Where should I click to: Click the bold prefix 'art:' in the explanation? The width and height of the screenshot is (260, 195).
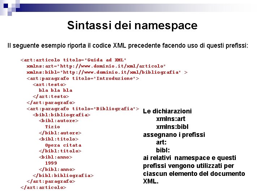click(x=161, y=142)
